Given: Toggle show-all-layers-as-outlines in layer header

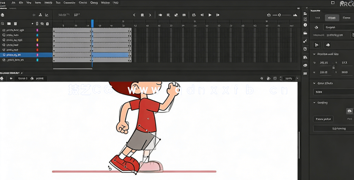Looking at the screenshot, I should tap(37, 24).
